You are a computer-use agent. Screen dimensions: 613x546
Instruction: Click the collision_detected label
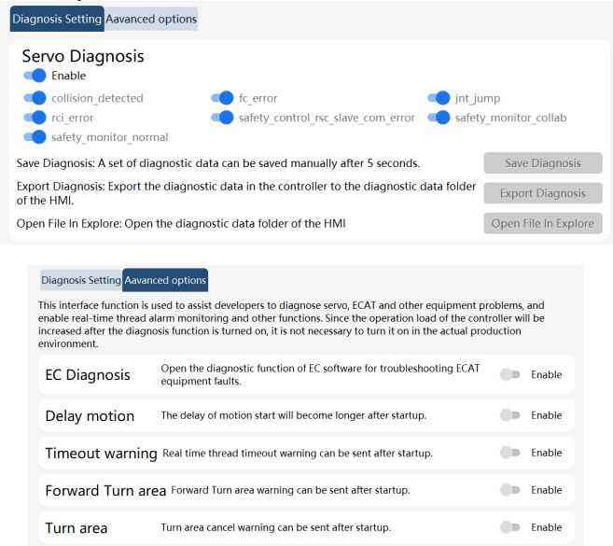pos(97,98)
